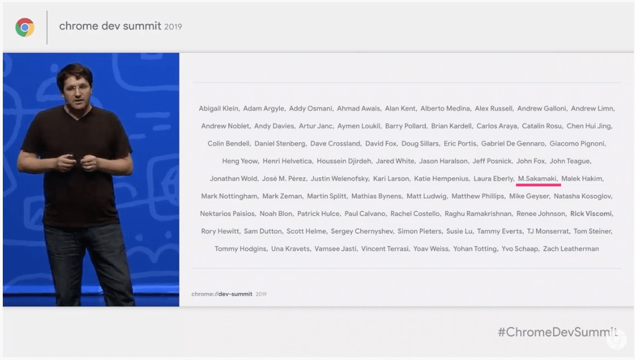Screen dimensions: 635x360
Task: Click the name Paul Calvano
Action: [x=365, y=213]
